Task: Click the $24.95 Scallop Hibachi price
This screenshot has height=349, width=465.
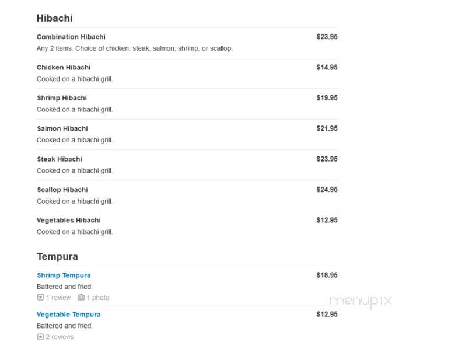Action: [327, 190]
